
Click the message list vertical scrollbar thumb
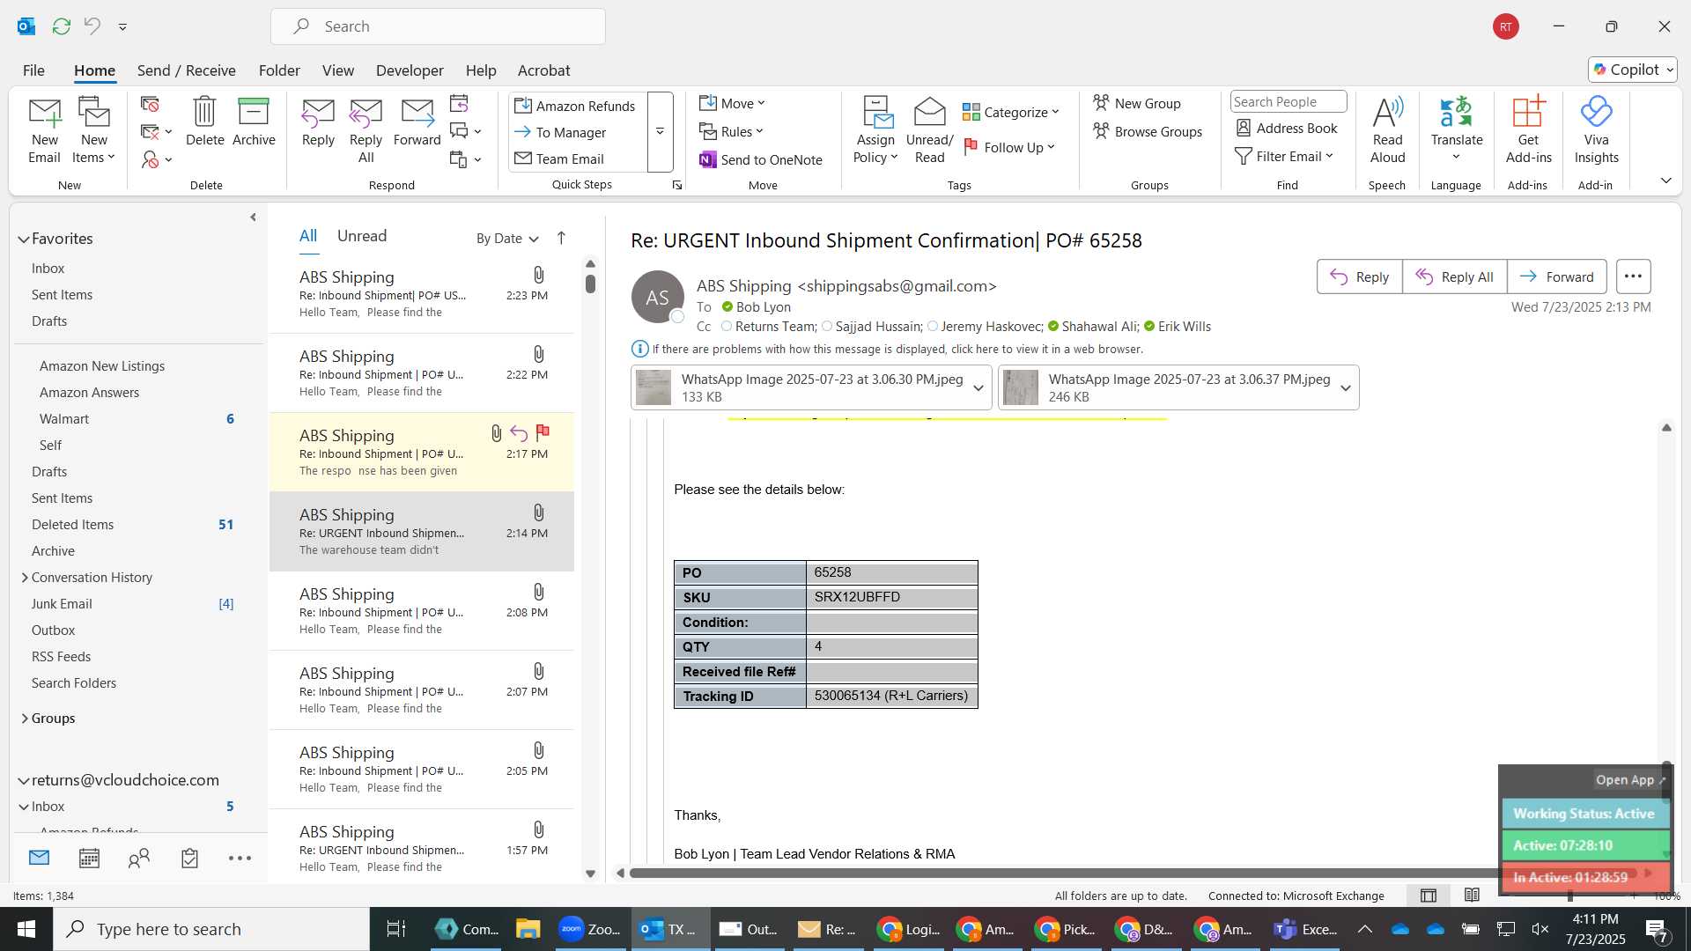pos(590,284)
